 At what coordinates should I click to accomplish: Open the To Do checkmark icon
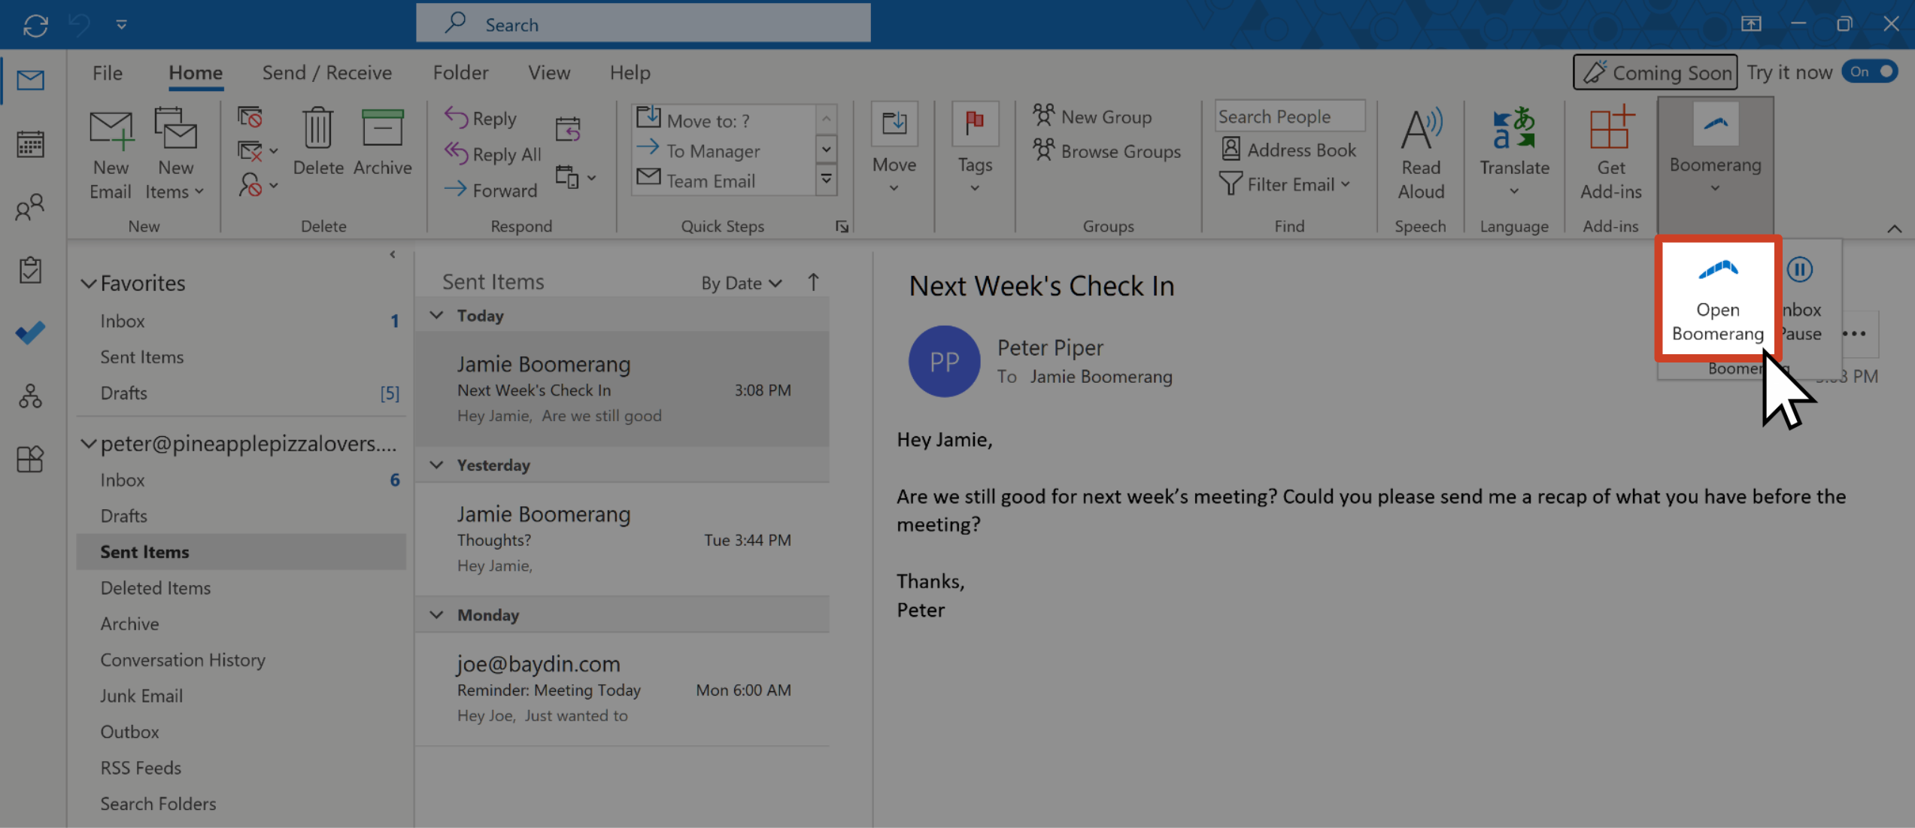coord(31,332)
